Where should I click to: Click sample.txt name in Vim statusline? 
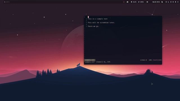point(90,60)
